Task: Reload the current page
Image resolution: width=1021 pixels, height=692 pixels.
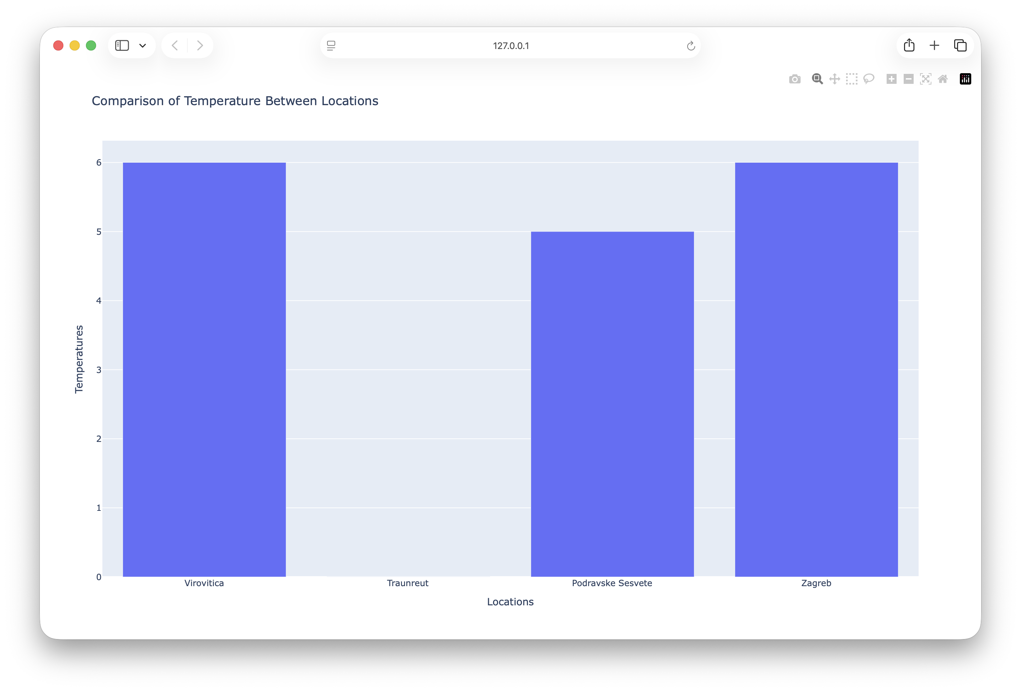Action: (691, 45)
